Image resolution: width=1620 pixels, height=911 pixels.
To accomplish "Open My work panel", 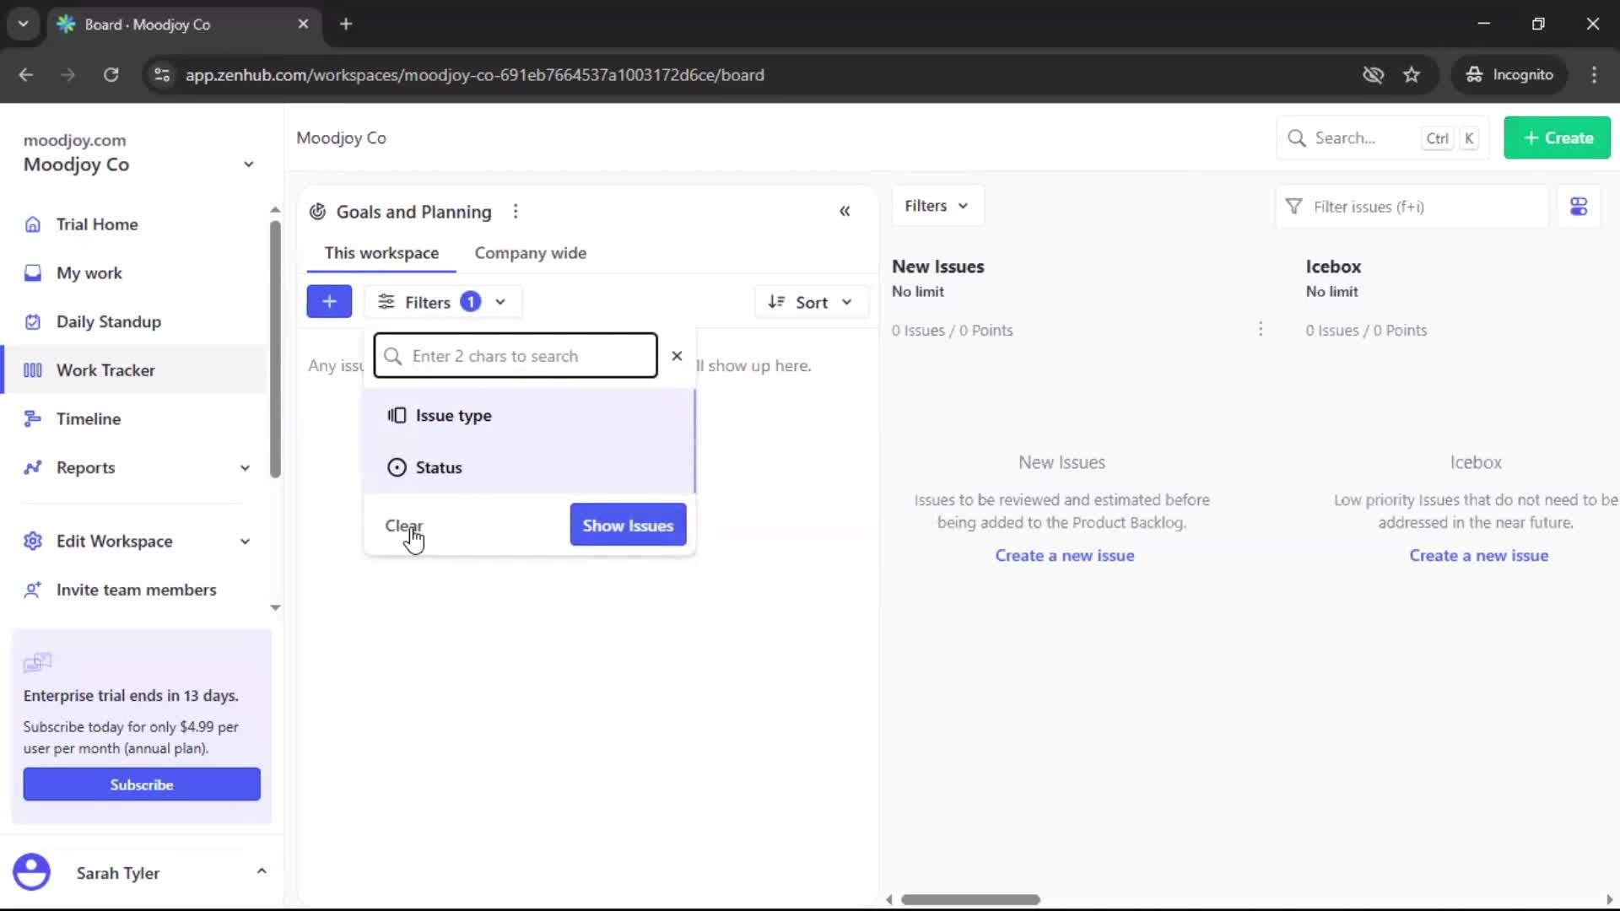I will coord(87,272).
